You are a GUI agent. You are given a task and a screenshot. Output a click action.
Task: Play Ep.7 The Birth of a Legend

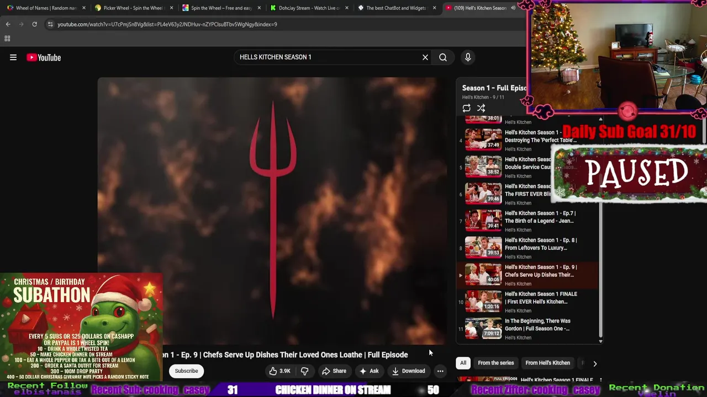(x=527, y=220)
